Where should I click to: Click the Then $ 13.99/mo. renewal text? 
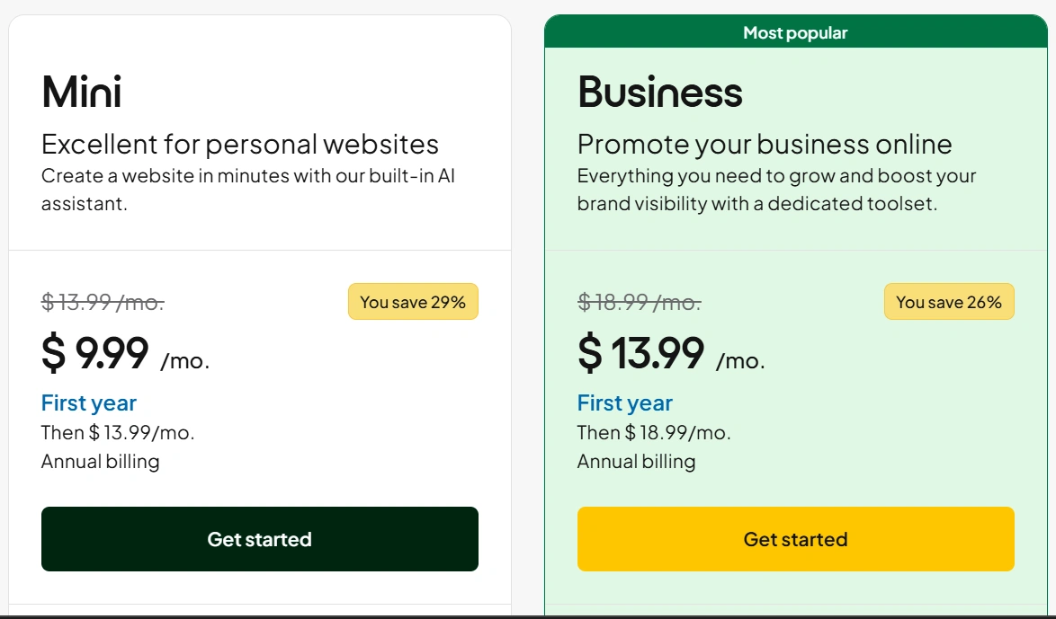(118, 432)
